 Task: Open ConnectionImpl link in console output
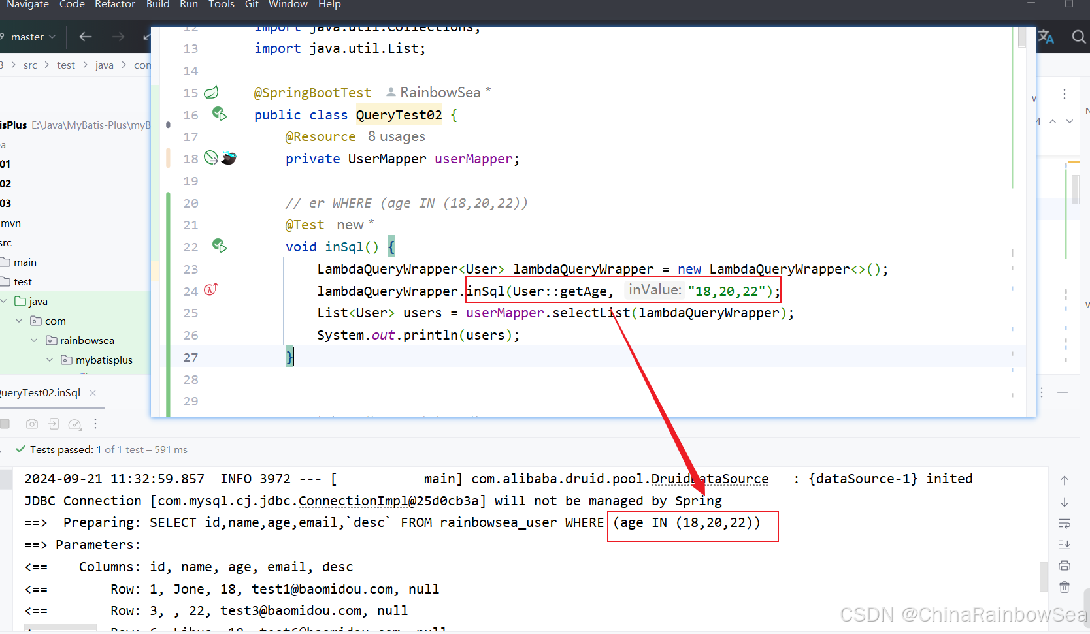353,501
